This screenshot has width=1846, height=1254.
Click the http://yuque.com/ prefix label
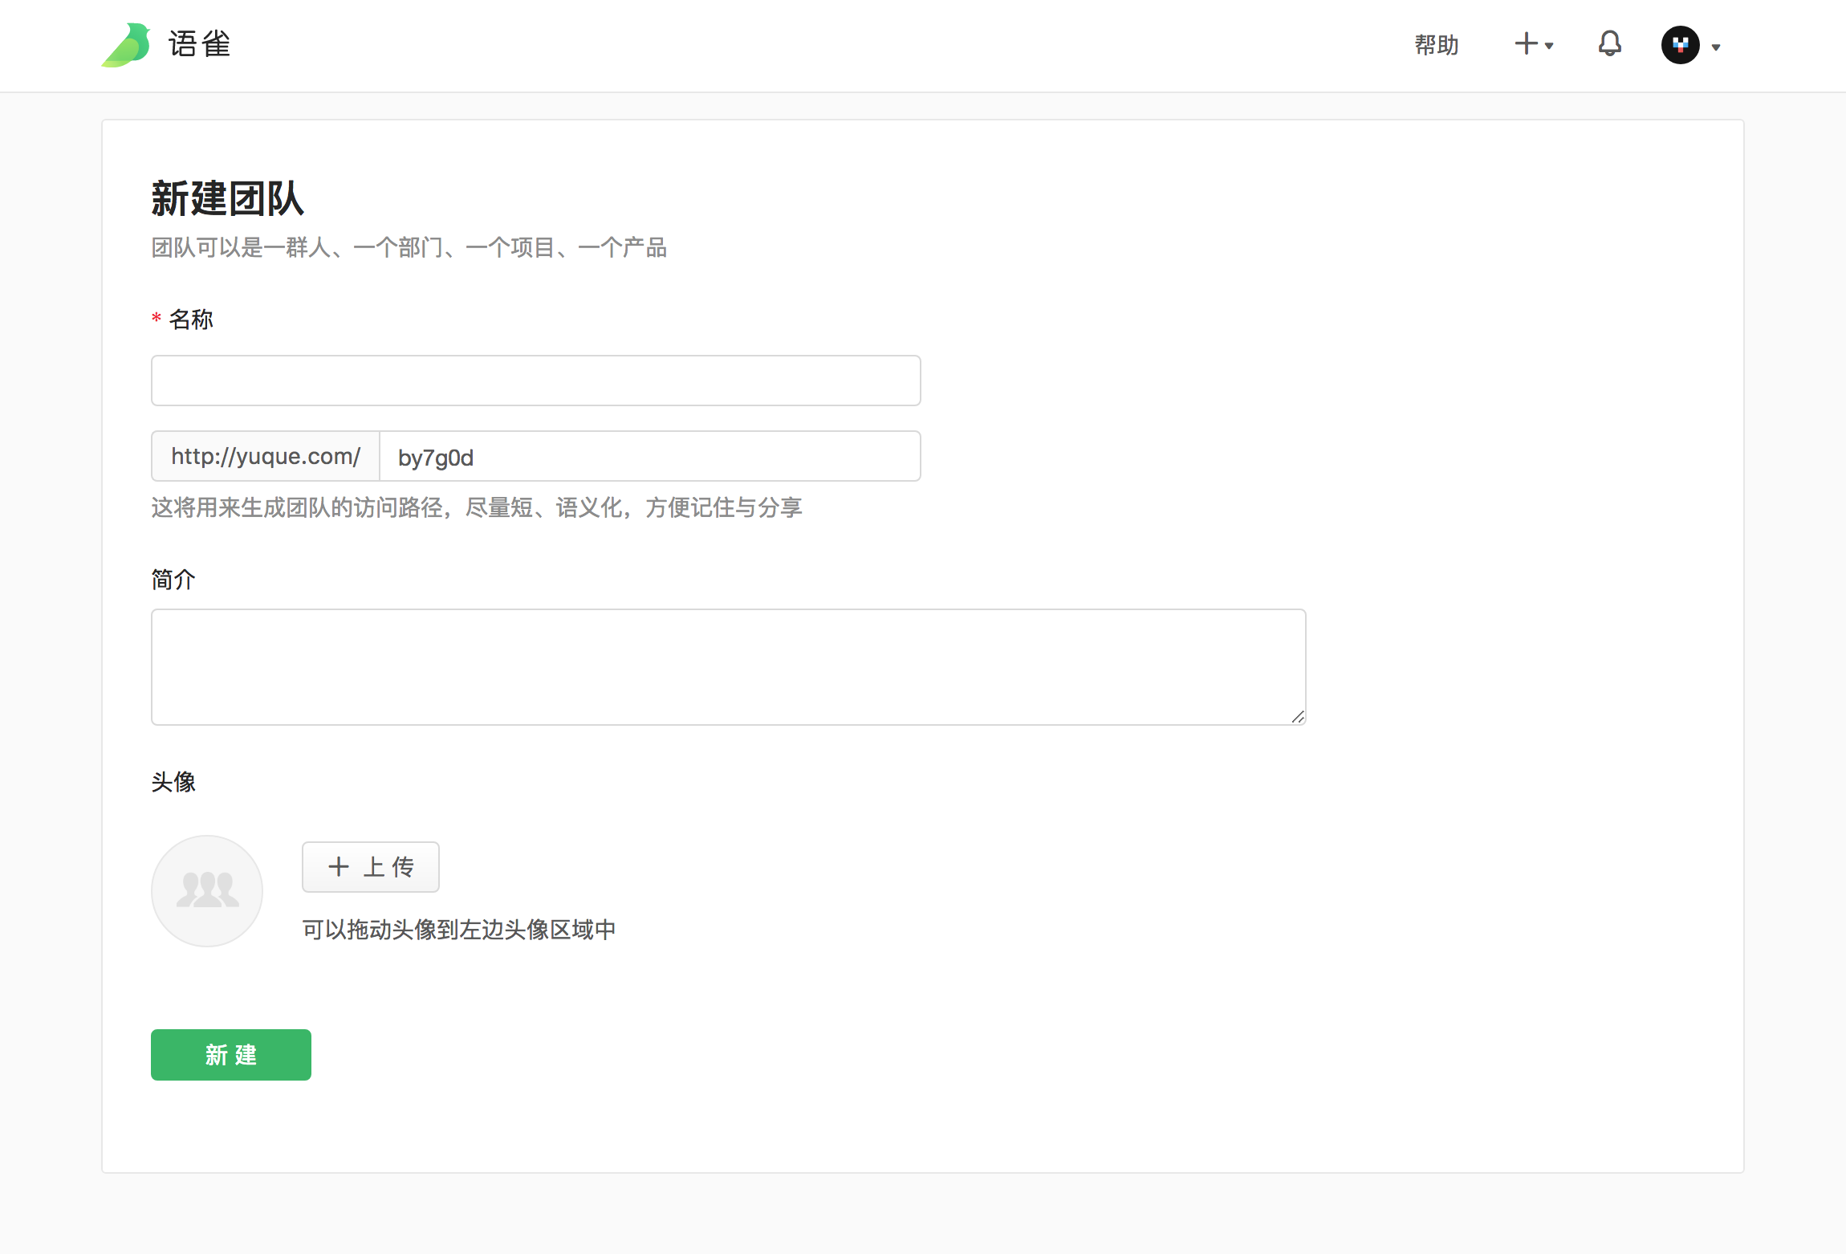[x=266, y=457]
